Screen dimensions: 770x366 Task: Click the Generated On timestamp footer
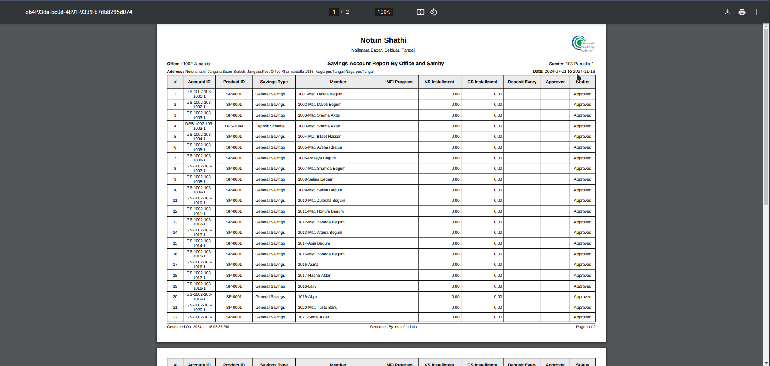198,327
